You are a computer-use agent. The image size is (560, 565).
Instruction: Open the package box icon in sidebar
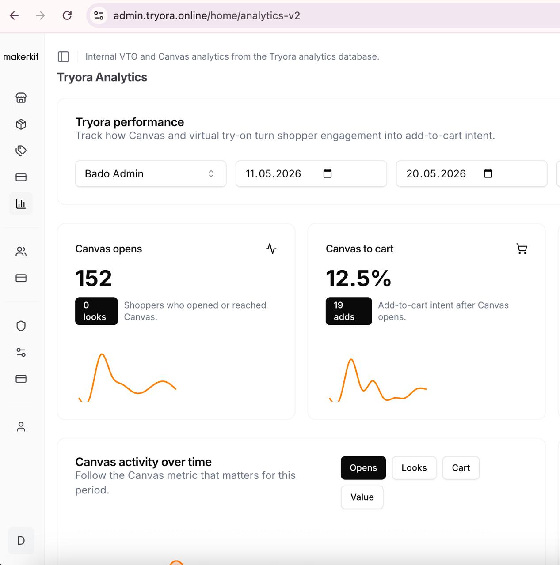click(x=21, y=124)
